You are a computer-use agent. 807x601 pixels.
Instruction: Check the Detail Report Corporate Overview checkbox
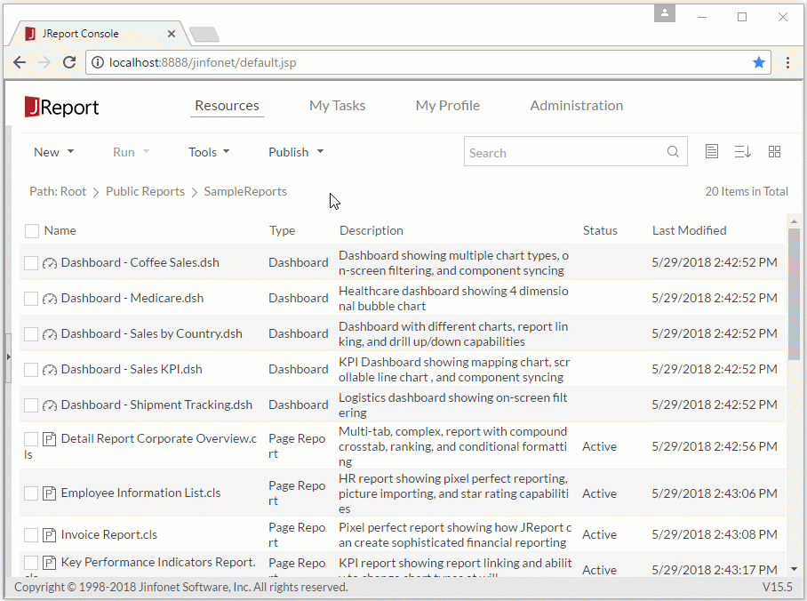pyautogui.click(x=31, y=439)
